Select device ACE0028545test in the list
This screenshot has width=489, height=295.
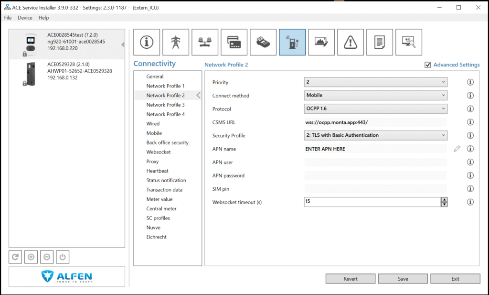click(x=67, y=44)
